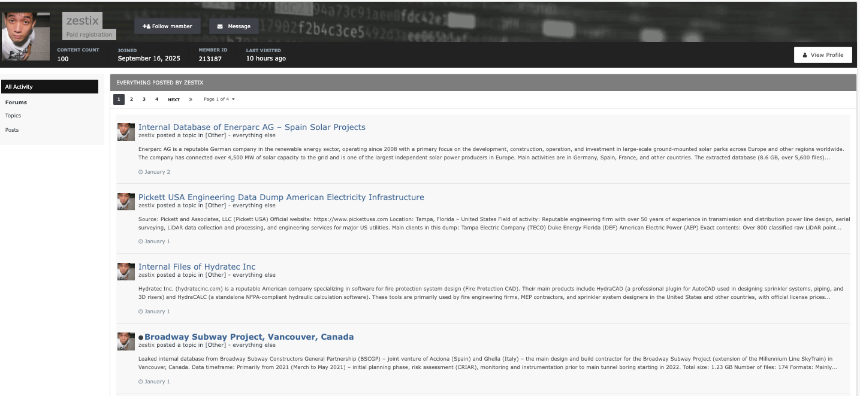
Task: Click avatar beside Pickett USA post
Action: [x=126, y=201]
